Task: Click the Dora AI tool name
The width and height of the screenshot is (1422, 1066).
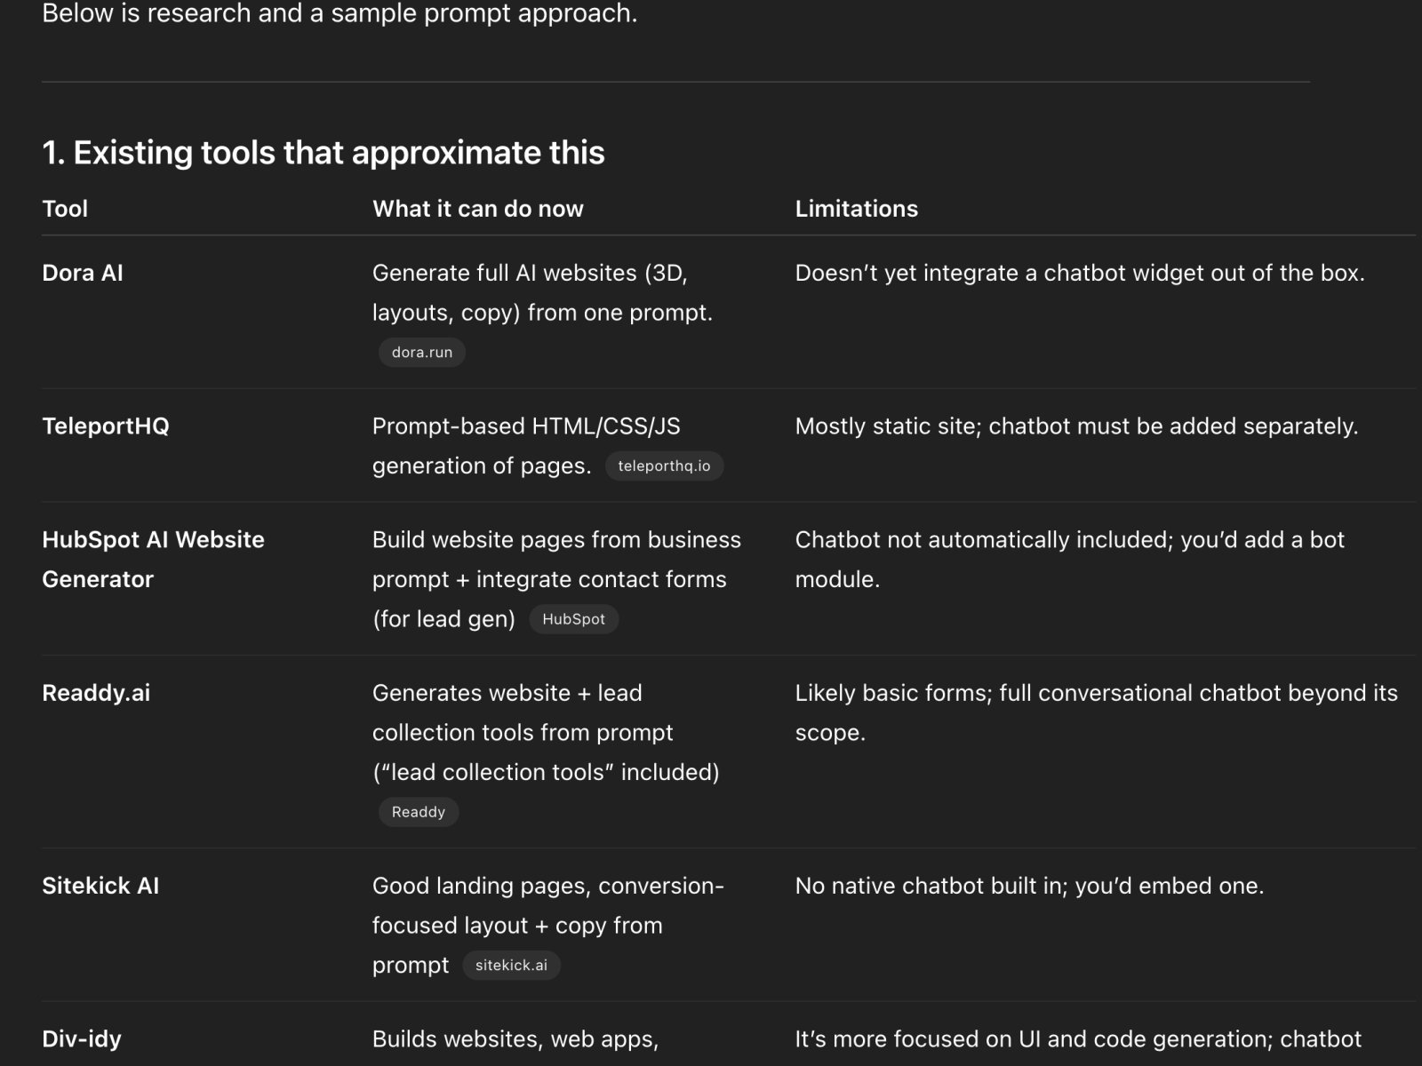Action: (x=83, y=273)
